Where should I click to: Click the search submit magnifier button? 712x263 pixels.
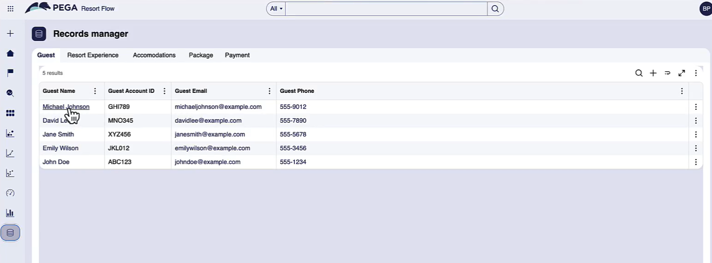[x=495, y=9]
